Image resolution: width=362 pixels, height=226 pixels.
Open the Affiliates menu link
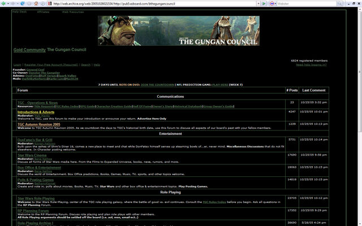(43, 12)
